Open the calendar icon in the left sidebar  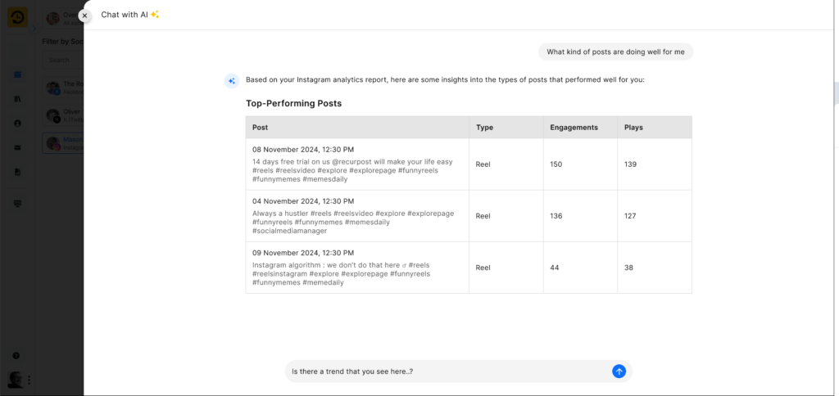[17, 74]
